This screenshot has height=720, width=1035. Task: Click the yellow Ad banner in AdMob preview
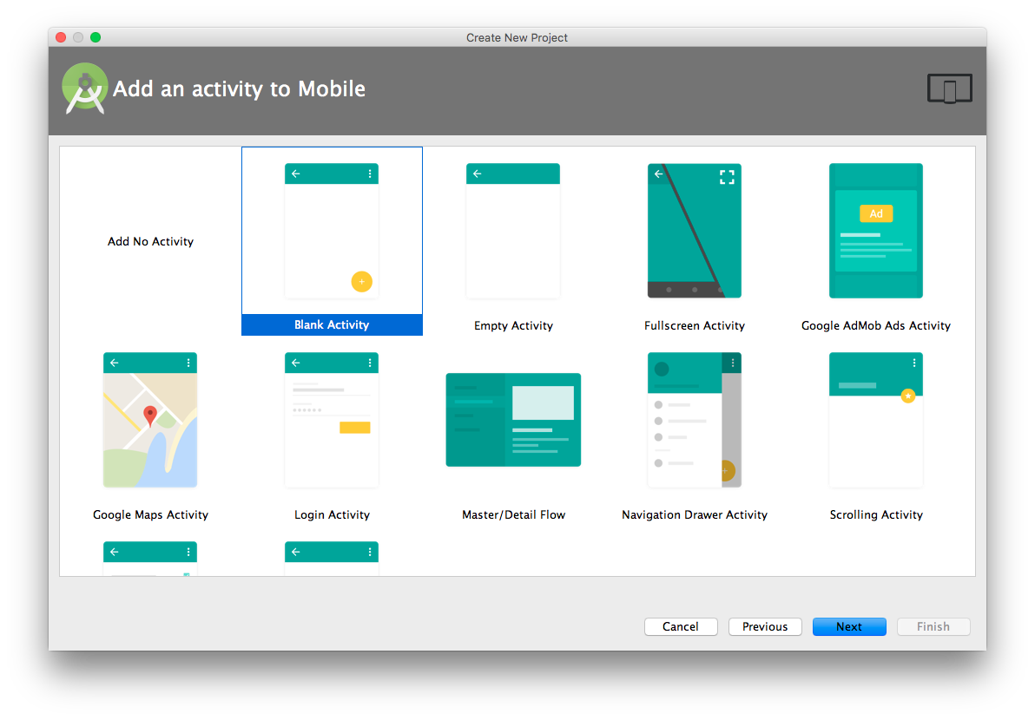point(875,213)
